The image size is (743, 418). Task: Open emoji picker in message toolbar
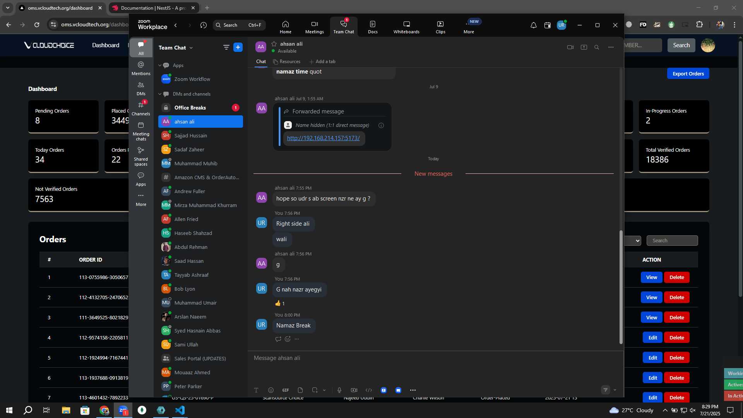pyautogui.click(x=270, y=390)
